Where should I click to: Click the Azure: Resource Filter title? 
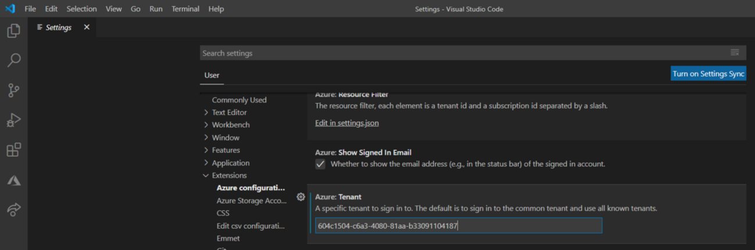[352, 95]
